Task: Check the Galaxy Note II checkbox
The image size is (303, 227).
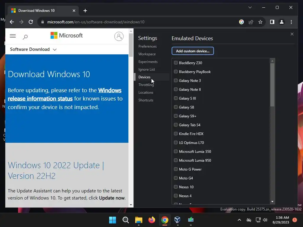Action: click(x=176, y=89)
